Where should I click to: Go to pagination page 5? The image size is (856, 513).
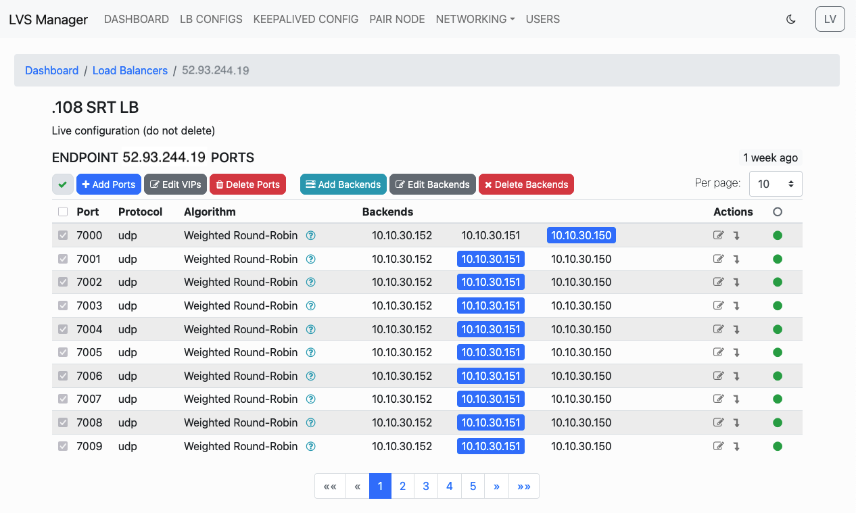click(x=473, y=486)
